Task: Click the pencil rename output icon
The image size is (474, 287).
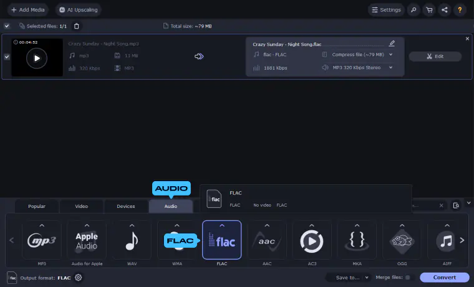Action: pos(392,44)
